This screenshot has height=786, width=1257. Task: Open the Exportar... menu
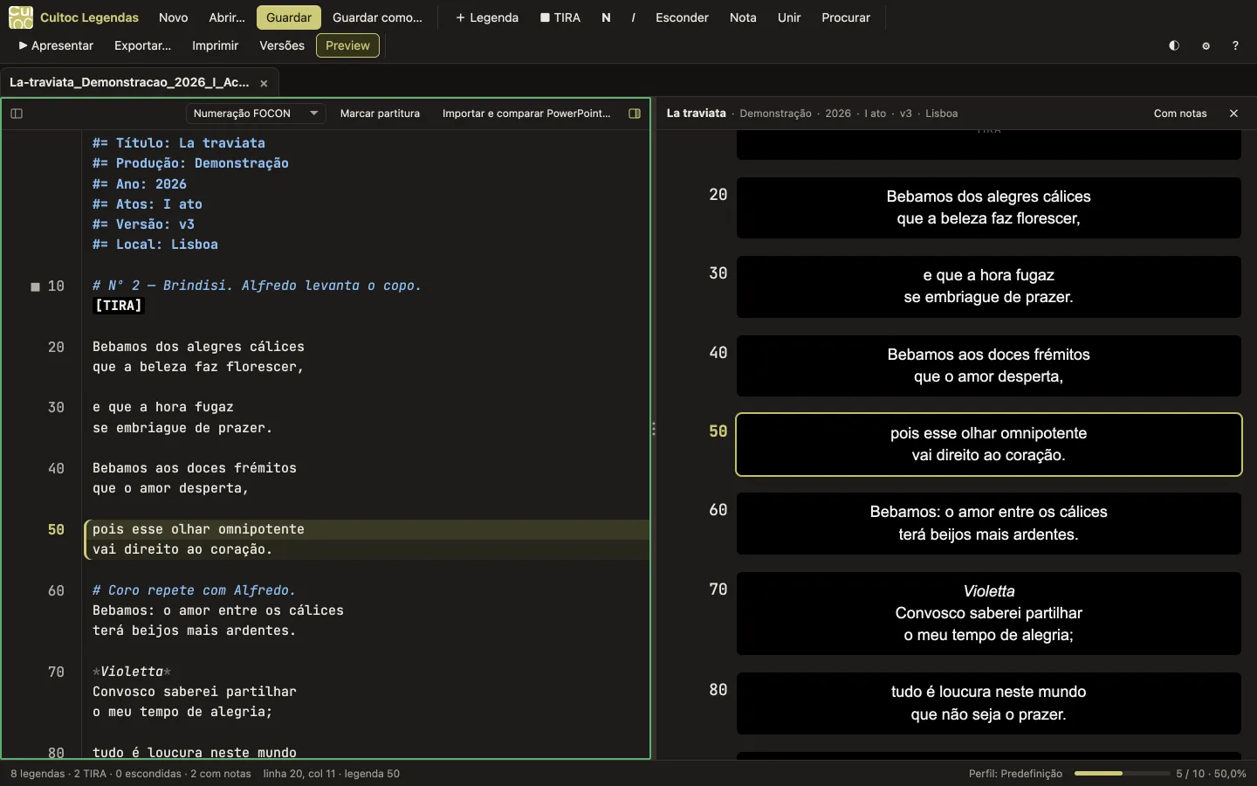[x=142, y=45]
